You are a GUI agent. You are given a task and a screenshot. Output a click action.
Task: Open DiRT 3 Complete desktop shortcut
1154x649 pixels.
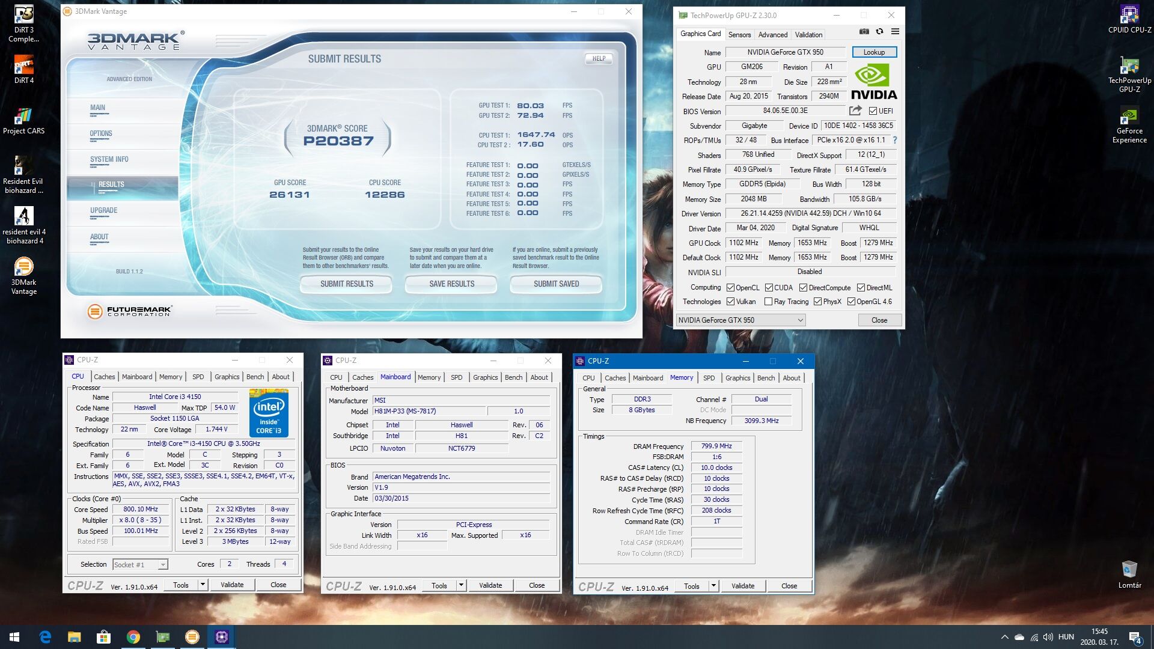point(23,24)
